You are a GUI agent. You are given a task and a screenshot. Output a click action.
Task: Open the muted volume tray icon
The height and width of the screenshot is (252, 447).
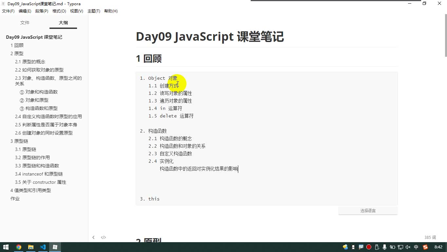click(408, 247)
